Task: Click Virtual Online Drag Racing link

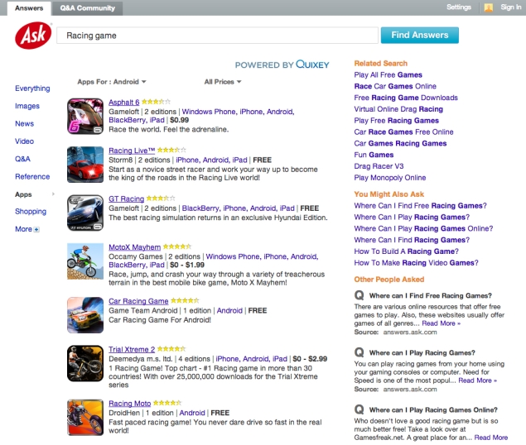Action: click(x=398, y=109)
